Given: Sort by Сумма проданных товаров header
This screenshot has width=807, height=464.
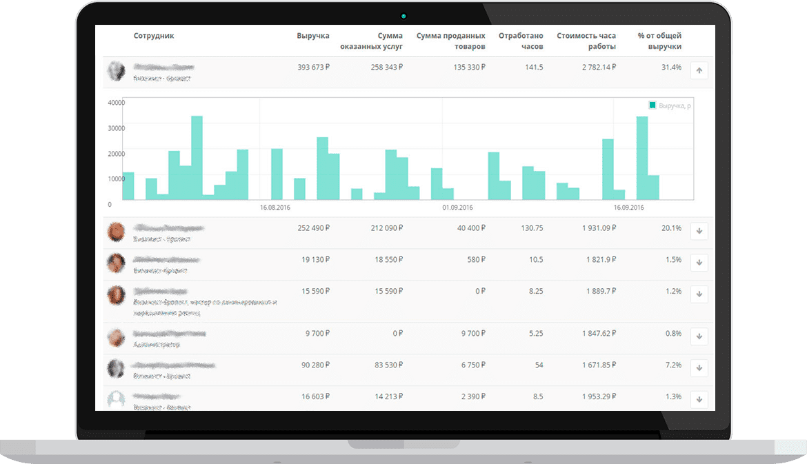Looking at the screenshot, I should pos(451,41).
